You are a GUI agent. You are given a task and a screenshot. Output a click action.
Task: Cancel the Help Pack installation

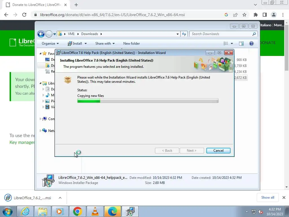218,151
